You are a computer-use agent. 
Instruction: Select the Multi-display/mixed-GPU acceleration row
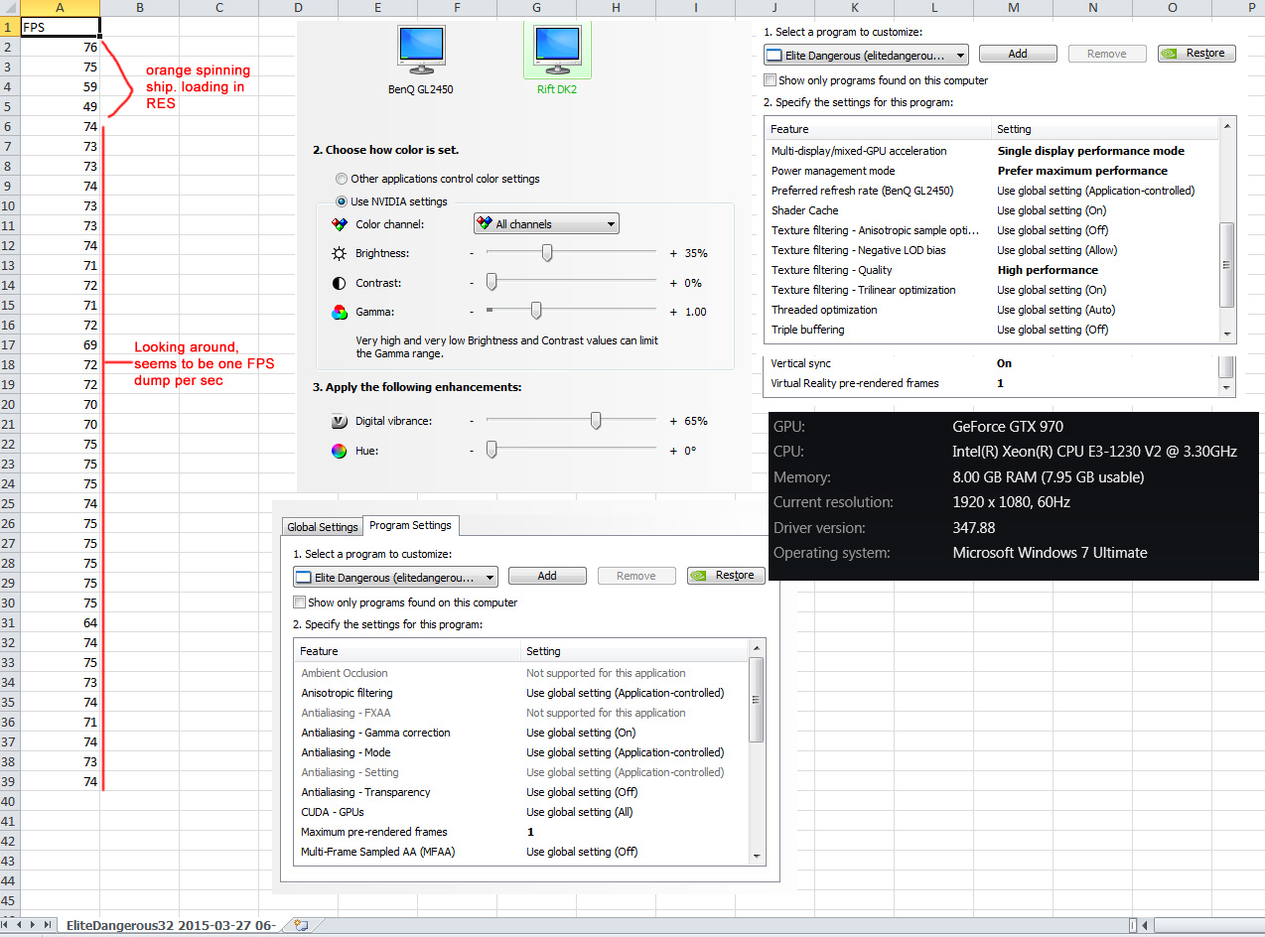click(x=992, y=151)
